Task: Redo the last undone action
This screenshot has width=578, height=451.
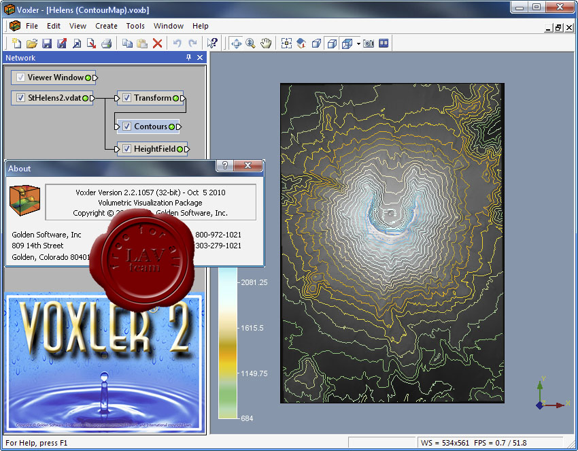Action: (192, 44)
